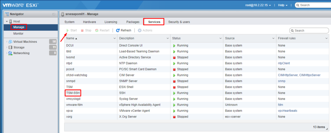Click the Storage count badge 11
The height and width of the screenshot is (133, 331).
53,47
